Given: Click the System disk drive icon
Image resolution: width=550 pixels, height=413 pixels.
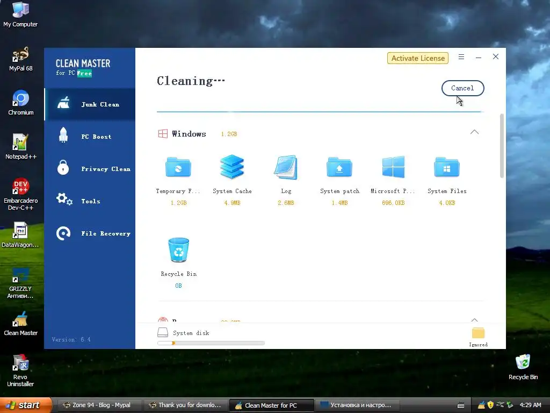Looking at the screenshot, I should click(163, 332).
